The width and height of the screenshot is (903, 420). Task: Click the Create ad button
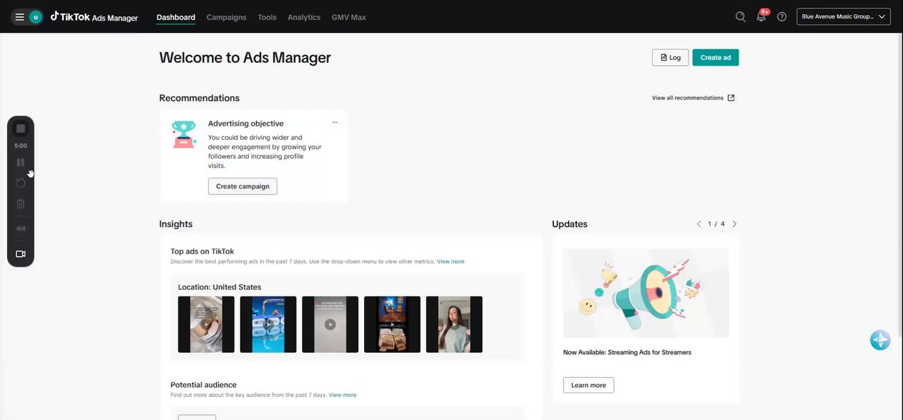click(x=715, y=58)
